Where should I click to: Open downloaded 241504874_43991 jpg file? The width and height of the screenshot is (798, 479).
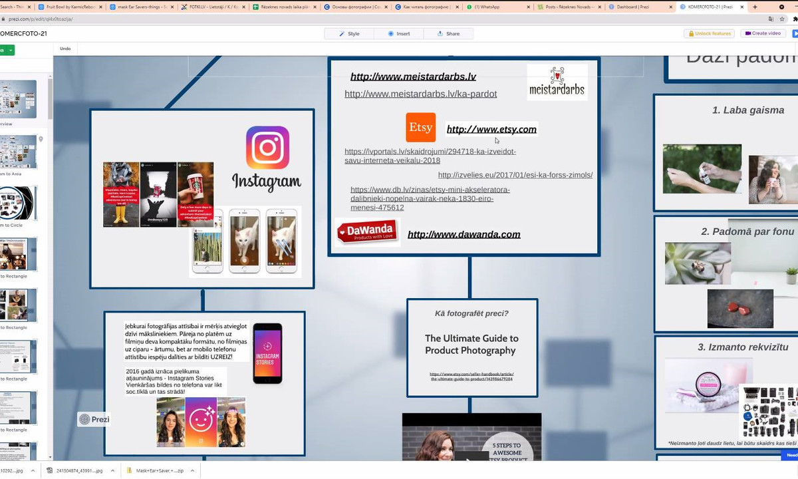point(80,470)
